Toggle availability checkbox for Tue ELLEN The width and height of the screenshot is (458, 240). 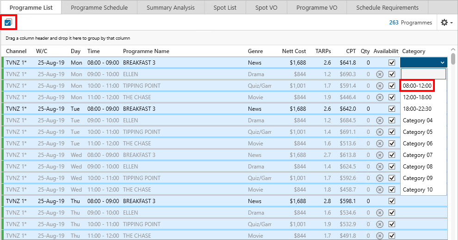pyautogui.click(x=392, y=120)
